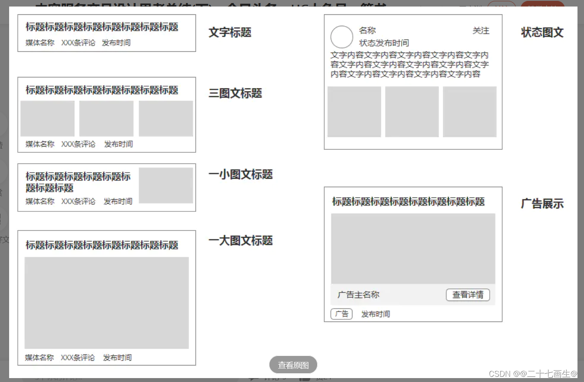Click the large gray image in the ad card

pyautogui.click(x=413, y=248)
